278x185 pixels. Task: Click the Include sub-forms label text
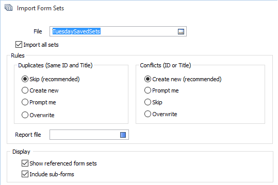pyautogui.click(x=52, y=174)
